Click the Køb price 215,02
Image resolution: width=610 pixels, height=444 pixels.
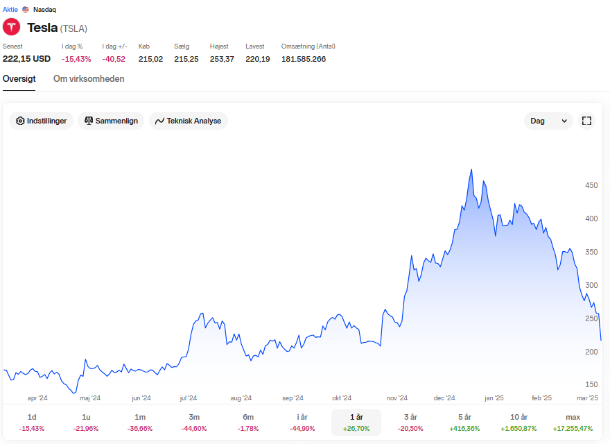coord(150,59)
